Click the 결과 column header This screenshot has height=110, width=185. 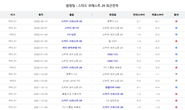point(176,15)
